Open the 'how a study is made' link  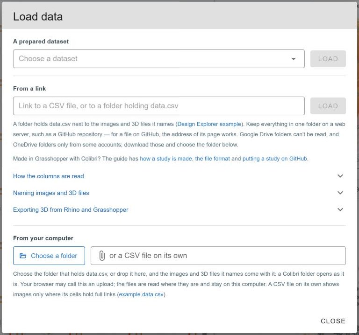point(166,159)
